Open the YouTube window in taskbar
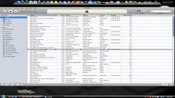 32,97
